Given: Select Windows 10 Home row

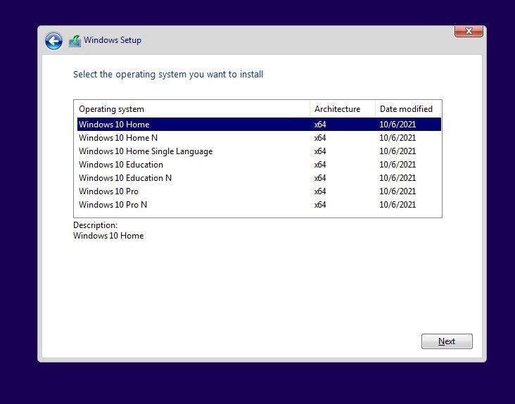Looking at the screenshot, I should [x=259, y=125].
